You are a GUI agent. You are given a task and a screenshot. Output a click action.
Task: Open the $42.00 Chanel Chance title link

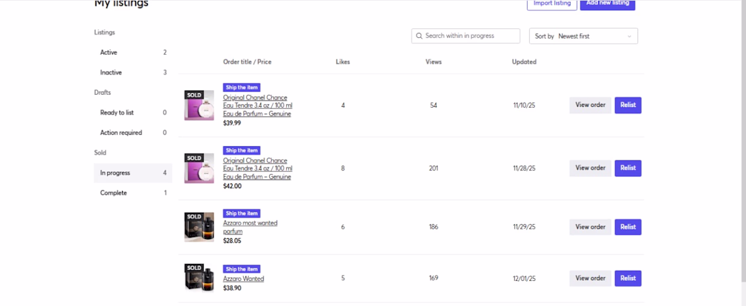[258, 169]
